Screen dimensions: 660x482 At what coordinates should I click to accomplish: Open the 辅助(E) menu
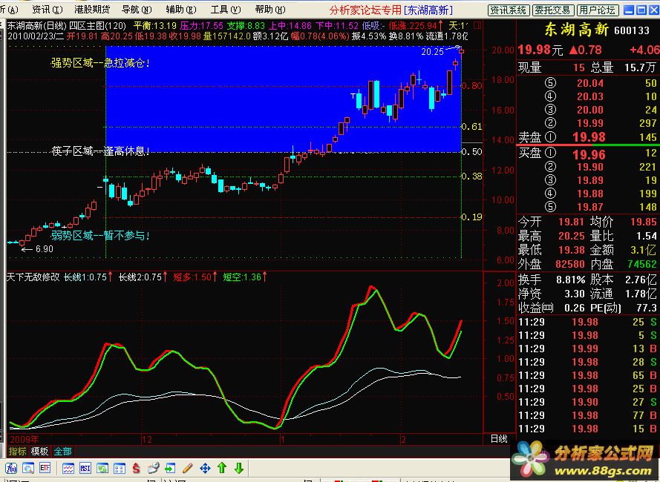[181, 9]
